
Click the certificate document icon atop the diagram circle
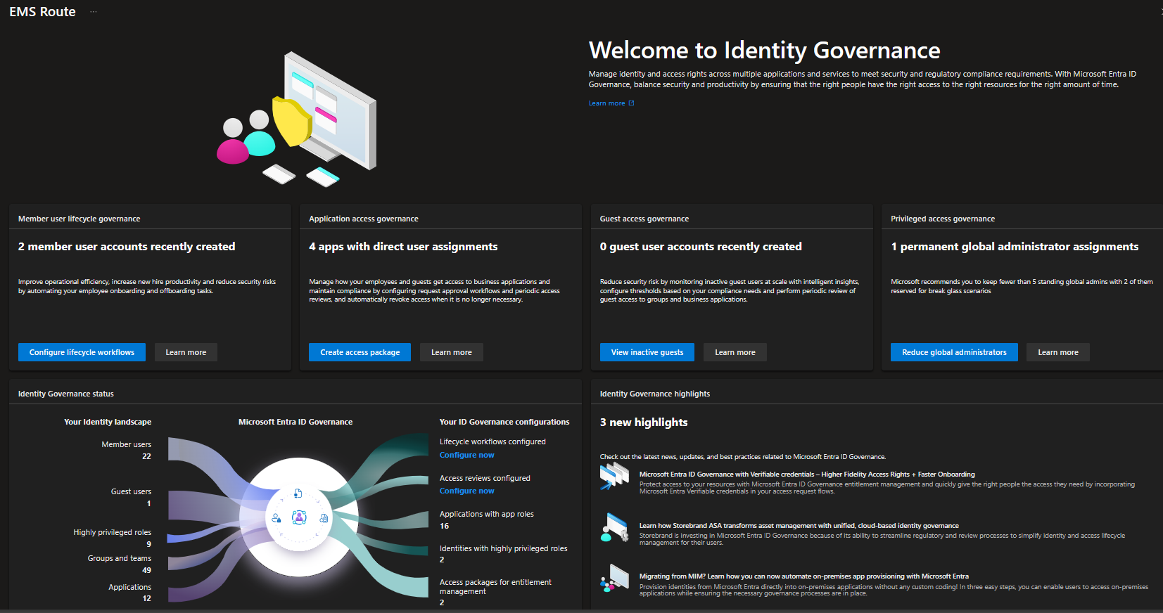298,493
